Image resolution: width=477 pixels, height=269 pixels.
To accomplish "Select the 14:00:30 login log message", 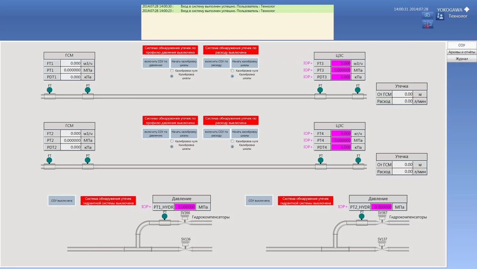I will click(x=237, y=6).
